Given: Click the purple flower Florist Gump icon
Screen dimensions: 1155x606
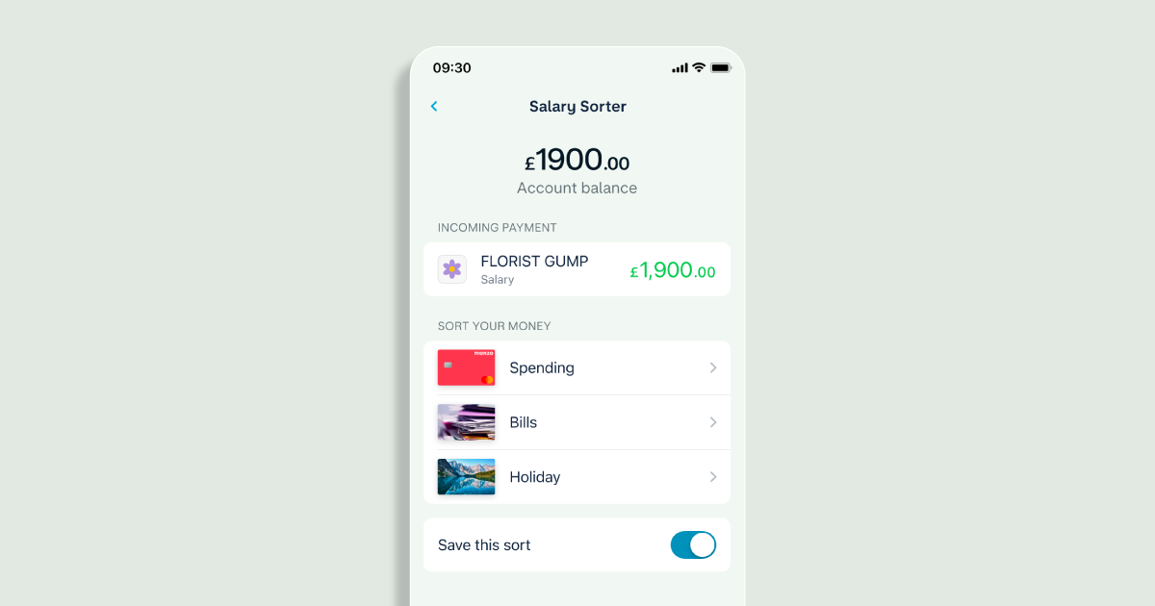Looking at the screenshot, I should point(452,269).
